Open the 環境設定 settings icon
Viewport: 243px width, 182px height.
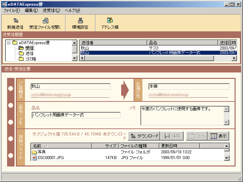(x=80, y=20)
